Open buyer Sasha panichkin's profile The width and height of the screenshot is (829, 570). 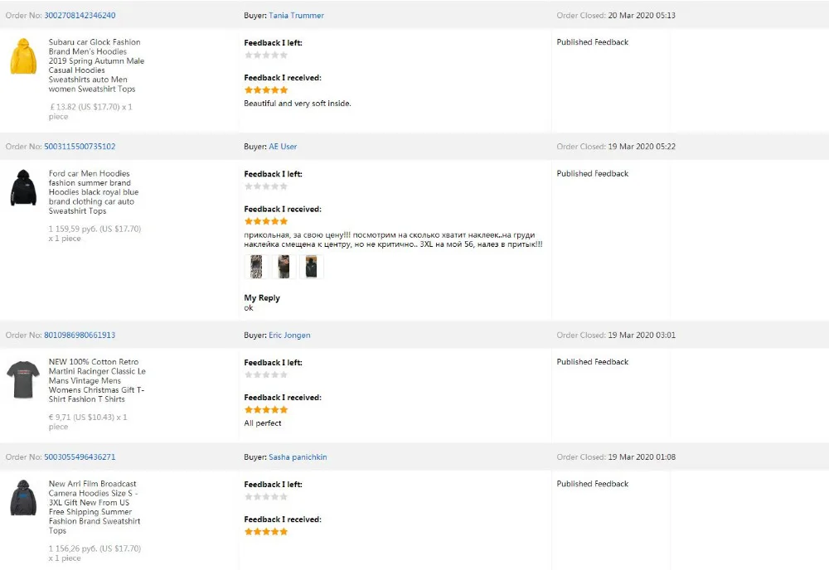click(x=298, y=457)
